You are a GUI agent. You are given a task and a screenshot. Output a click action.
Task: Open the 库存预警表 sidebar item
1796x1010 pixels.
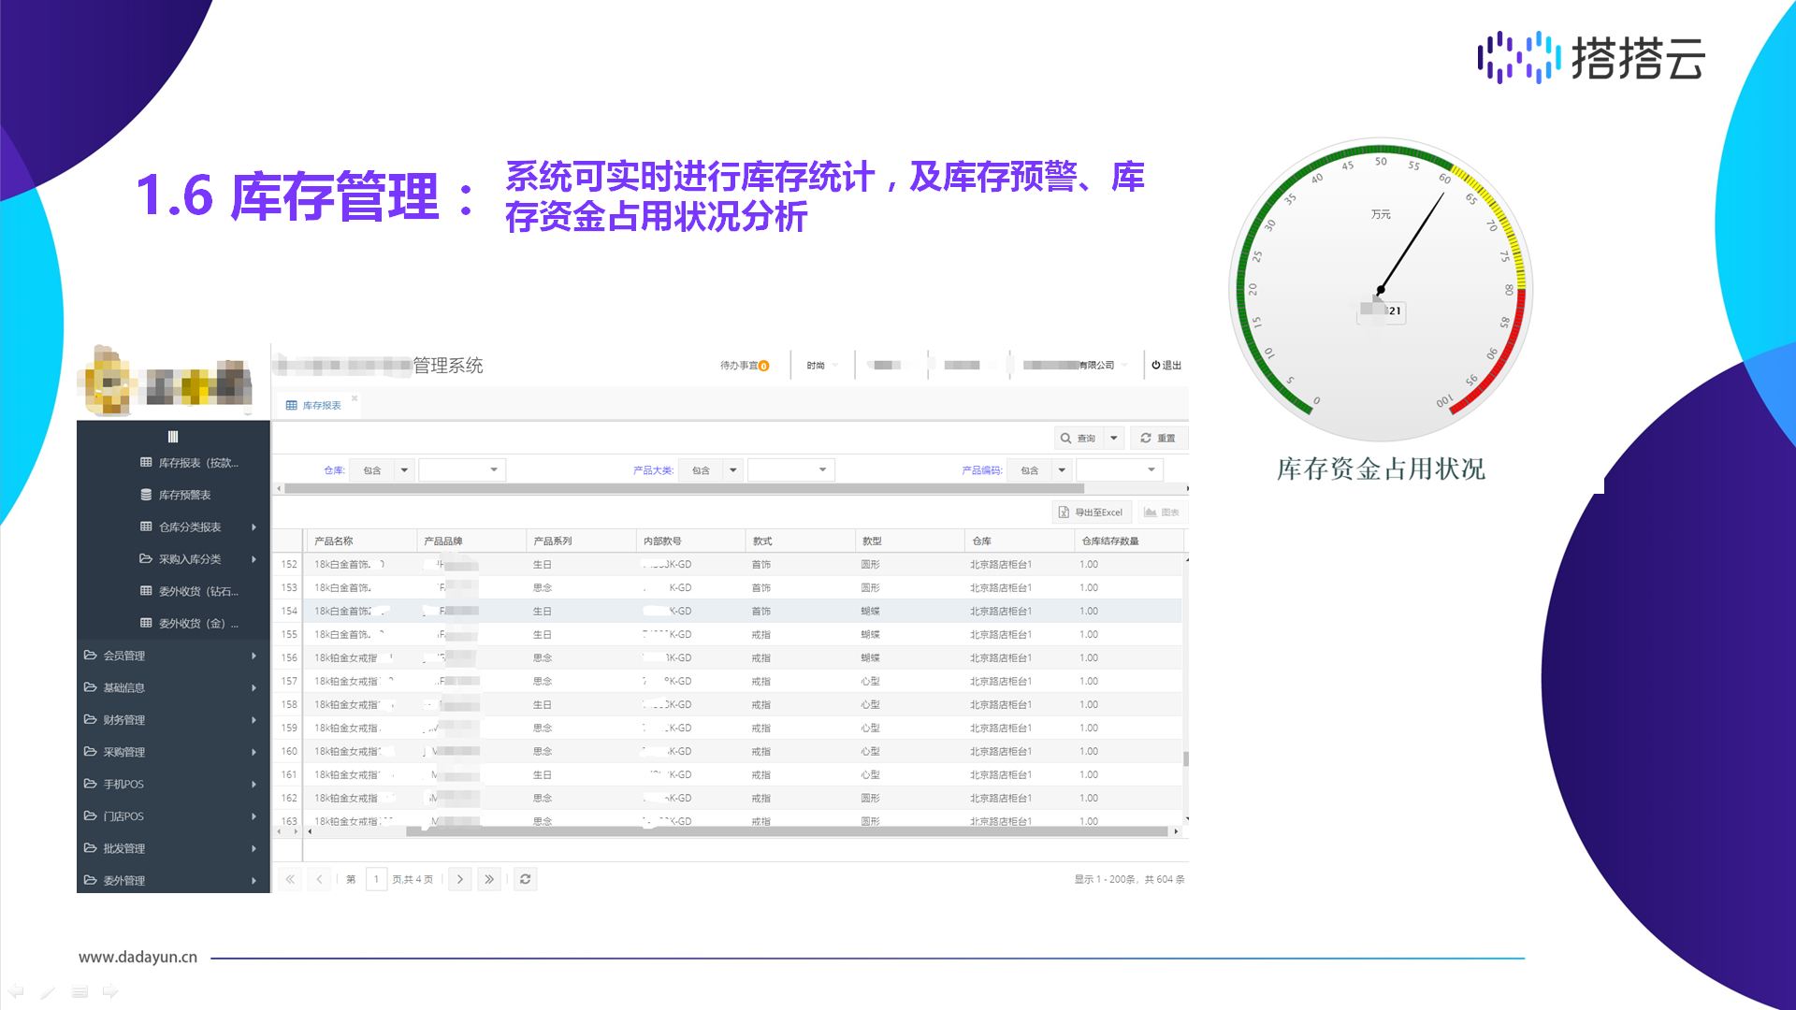pyautogui.click(x=184, y=495)
